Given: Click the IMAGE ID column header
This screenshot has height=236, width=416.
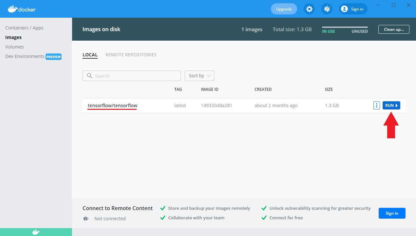Looking at the screenshot, I should 210,89.
